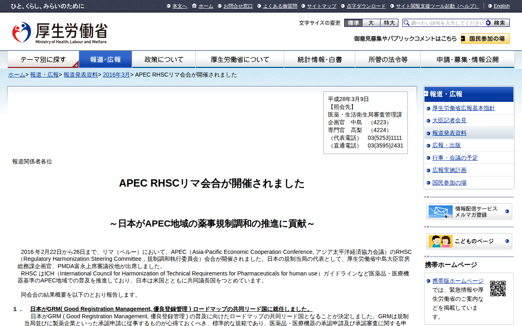Click the mobile site QR code
522x326 pixels.
coord(498,289)
